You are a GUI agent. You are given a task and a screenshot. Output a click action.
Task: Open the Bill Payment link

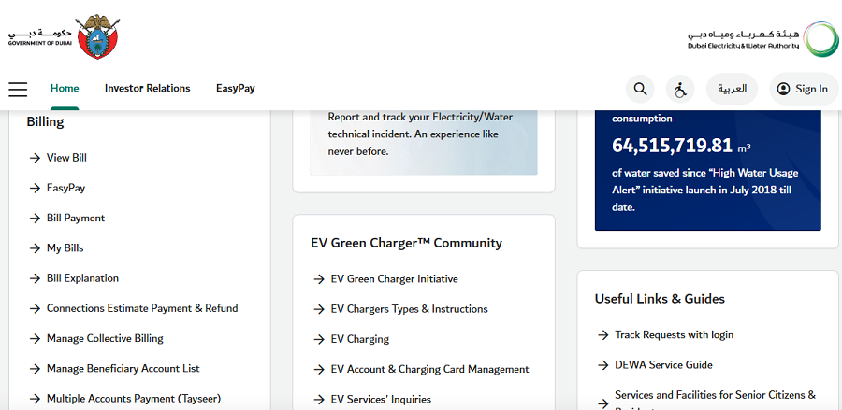tap(76, 219)
